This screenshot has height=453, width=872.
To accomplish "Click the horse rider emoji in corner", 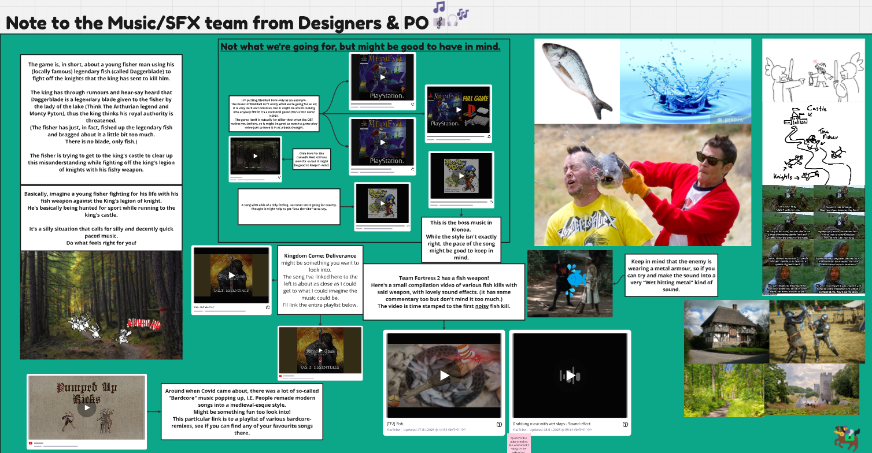I will (844, 439).
